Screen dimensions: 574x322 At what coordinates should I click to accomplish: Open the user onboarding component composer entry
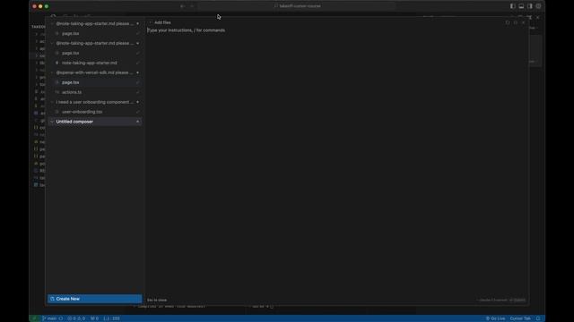point(94,102)
